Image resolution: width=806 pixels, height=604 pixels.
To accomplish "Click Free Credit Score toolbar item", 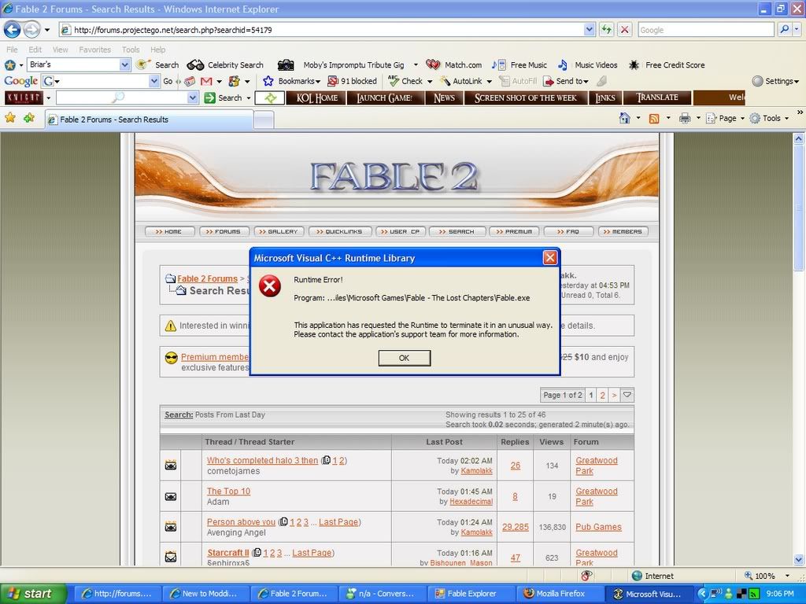I will tap(667, 65).
